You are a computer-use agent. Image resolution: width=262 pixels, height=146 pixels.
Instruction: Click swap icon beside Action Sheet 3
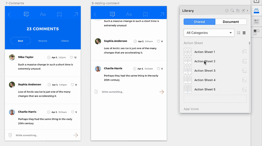245,71
